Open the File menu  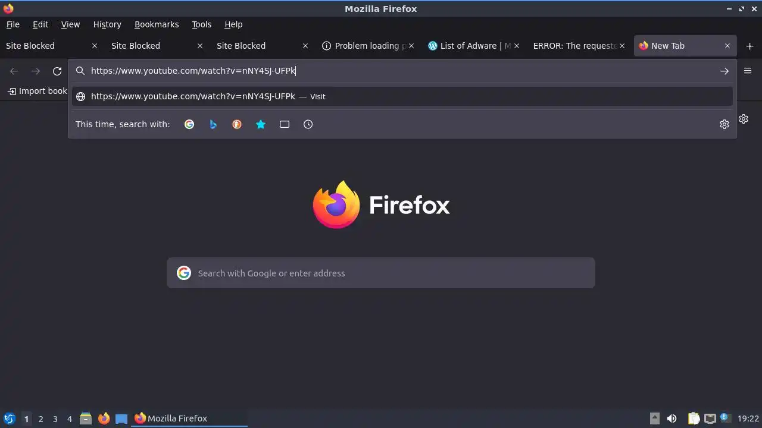pyautogui.click(x=13, y=24)
